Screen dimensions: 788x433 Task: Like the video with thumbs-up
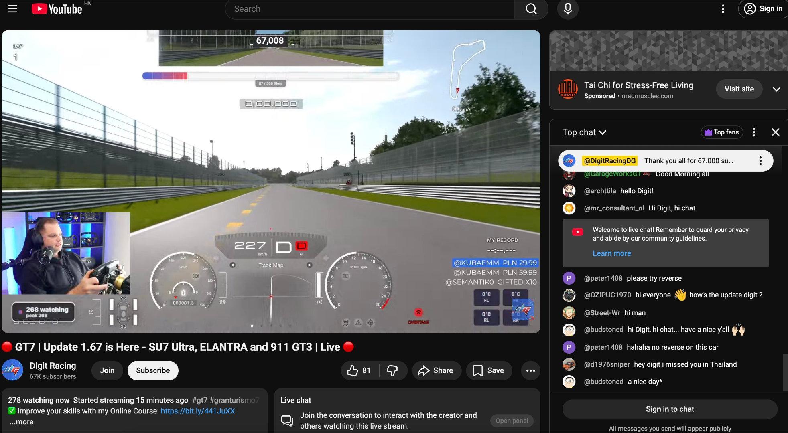click(x=359, y=370)
